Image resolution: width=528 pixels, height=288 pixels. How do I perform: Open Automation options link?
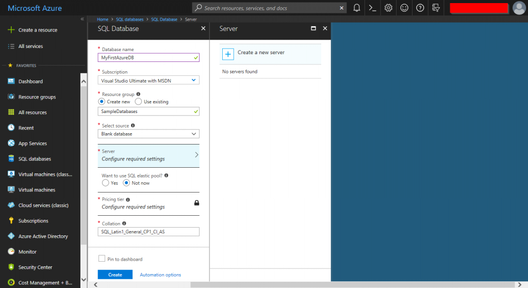click(160, 275)
